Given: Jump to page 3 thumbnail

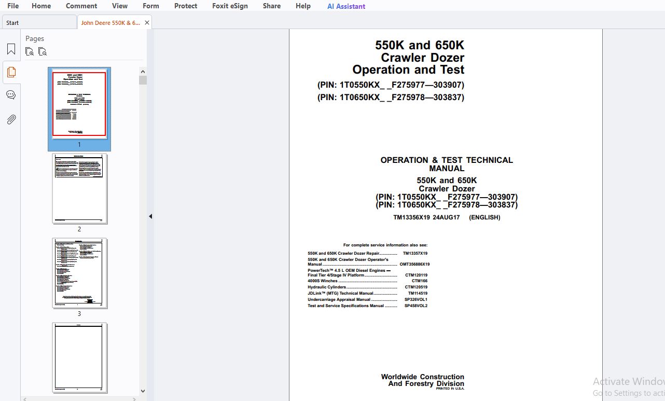Looking at the screenshot, I should 79,273.
